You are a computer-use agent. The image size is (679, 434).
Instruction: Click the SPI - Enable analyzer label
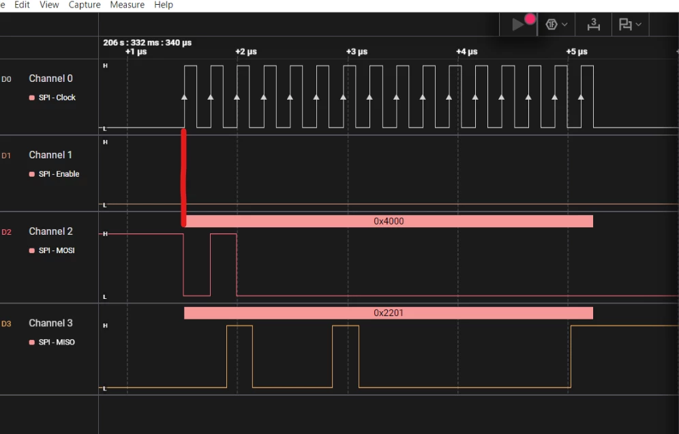tap(59, 174)
